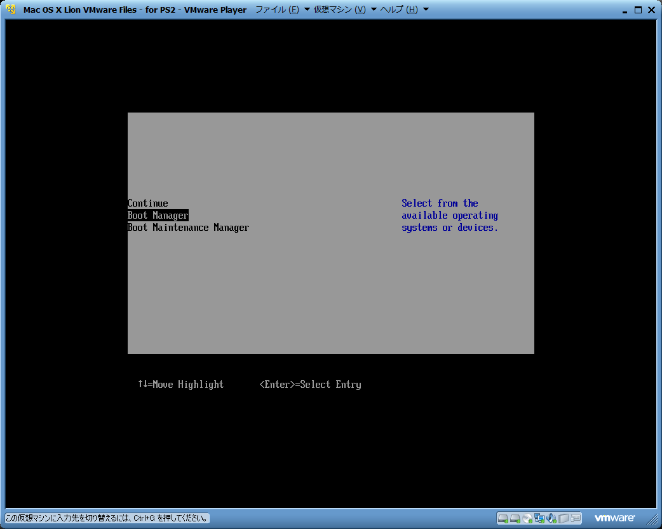Screen dimensions: 662x529
Task: Click the keyboard and mouse device icon
Action: [576, 518]
